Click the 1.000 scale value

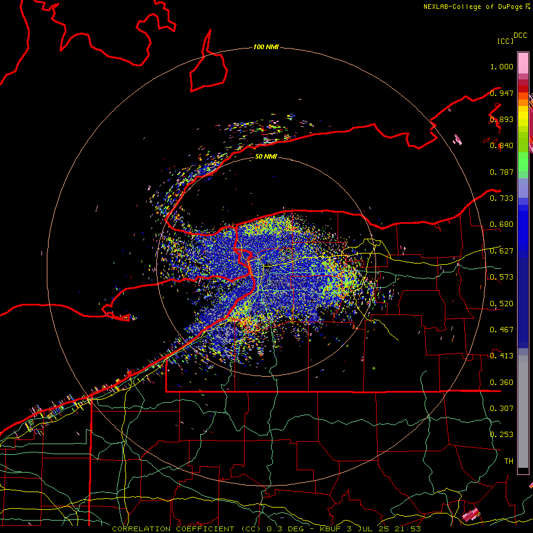click(x=502, y=66)
